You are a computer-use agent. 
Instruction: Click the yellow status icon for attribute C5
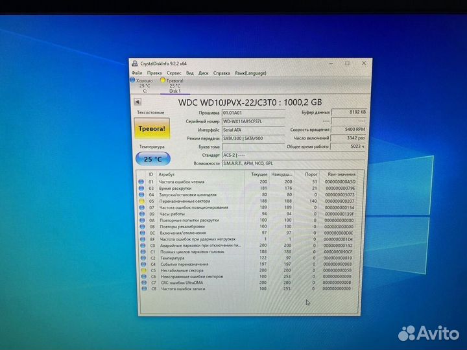click(141, 270)
